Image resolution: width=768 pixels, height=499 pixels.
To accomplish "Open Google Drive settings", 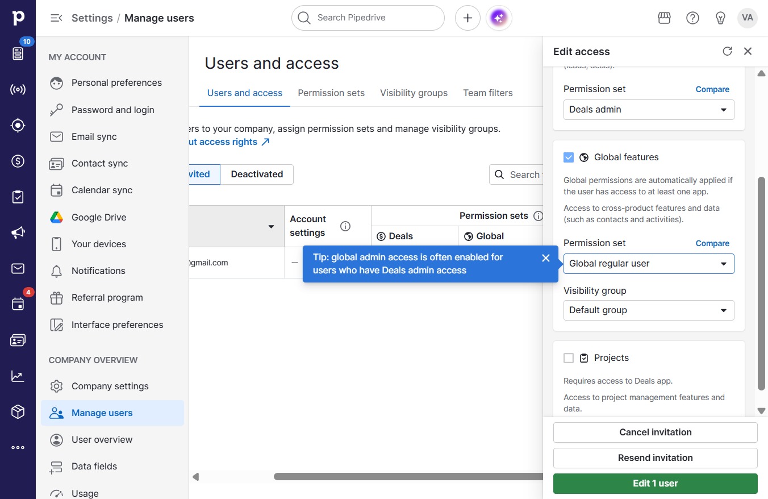I will [112, 218].
